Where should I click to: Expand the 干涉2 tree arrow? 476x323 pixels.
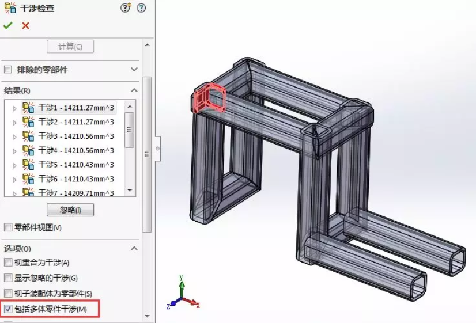[14, 123]
